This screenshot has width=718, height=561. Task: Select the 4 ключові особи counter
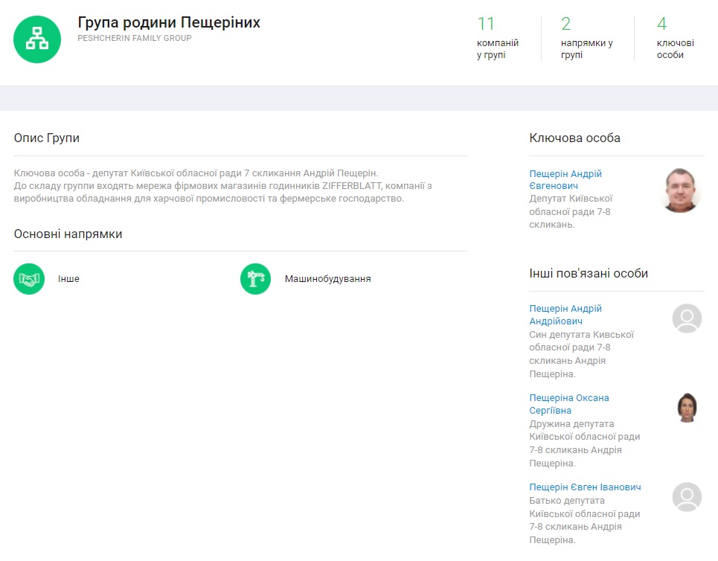675,39
